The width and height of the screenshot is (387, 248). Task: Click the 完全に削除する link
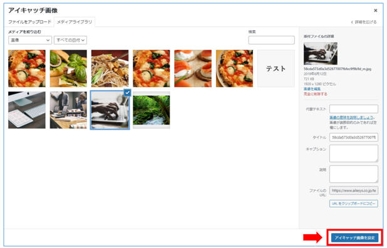315,94
